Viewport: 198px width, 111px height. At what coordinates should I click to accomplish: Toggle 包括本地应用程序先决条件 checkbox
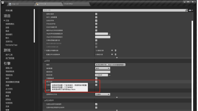[x=96, y=107]
